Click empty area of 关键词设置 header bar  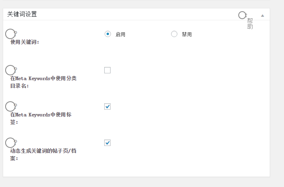click(x=139, y=14)
